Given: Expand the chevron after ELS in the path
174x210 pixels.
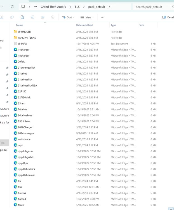Looking at the screenshot, I should coord(84,7).
